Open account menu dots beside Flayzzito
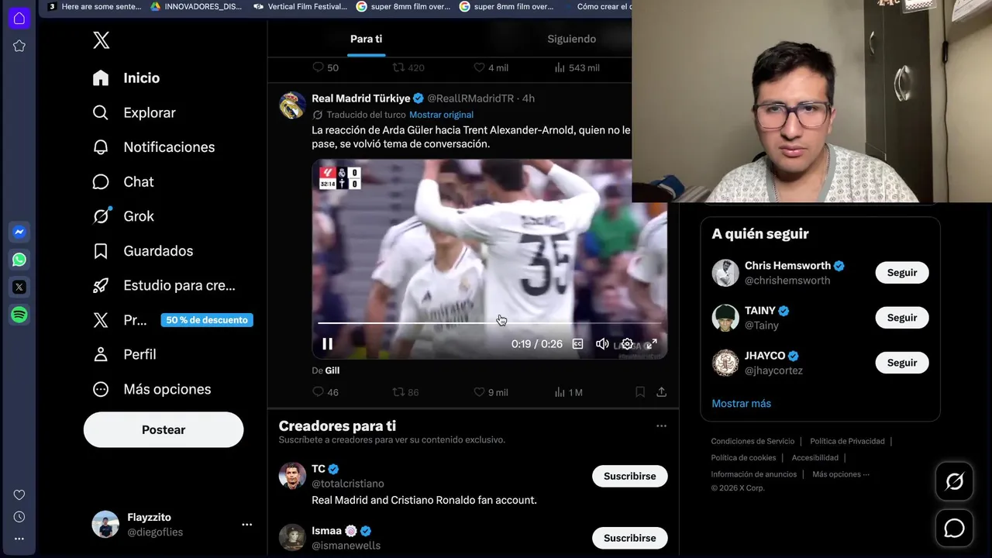This screenshot has width=992, height=558. coord(246,525)
